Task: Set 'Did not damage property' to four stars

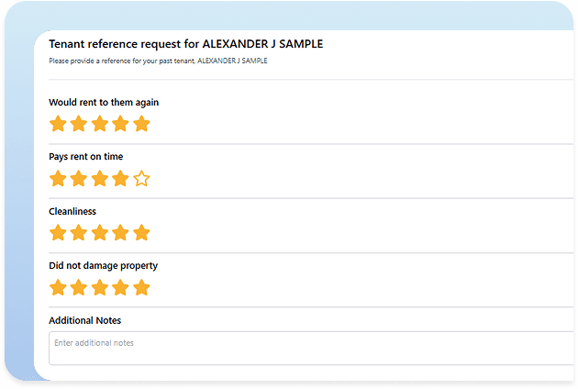Action: coord(120,288)
